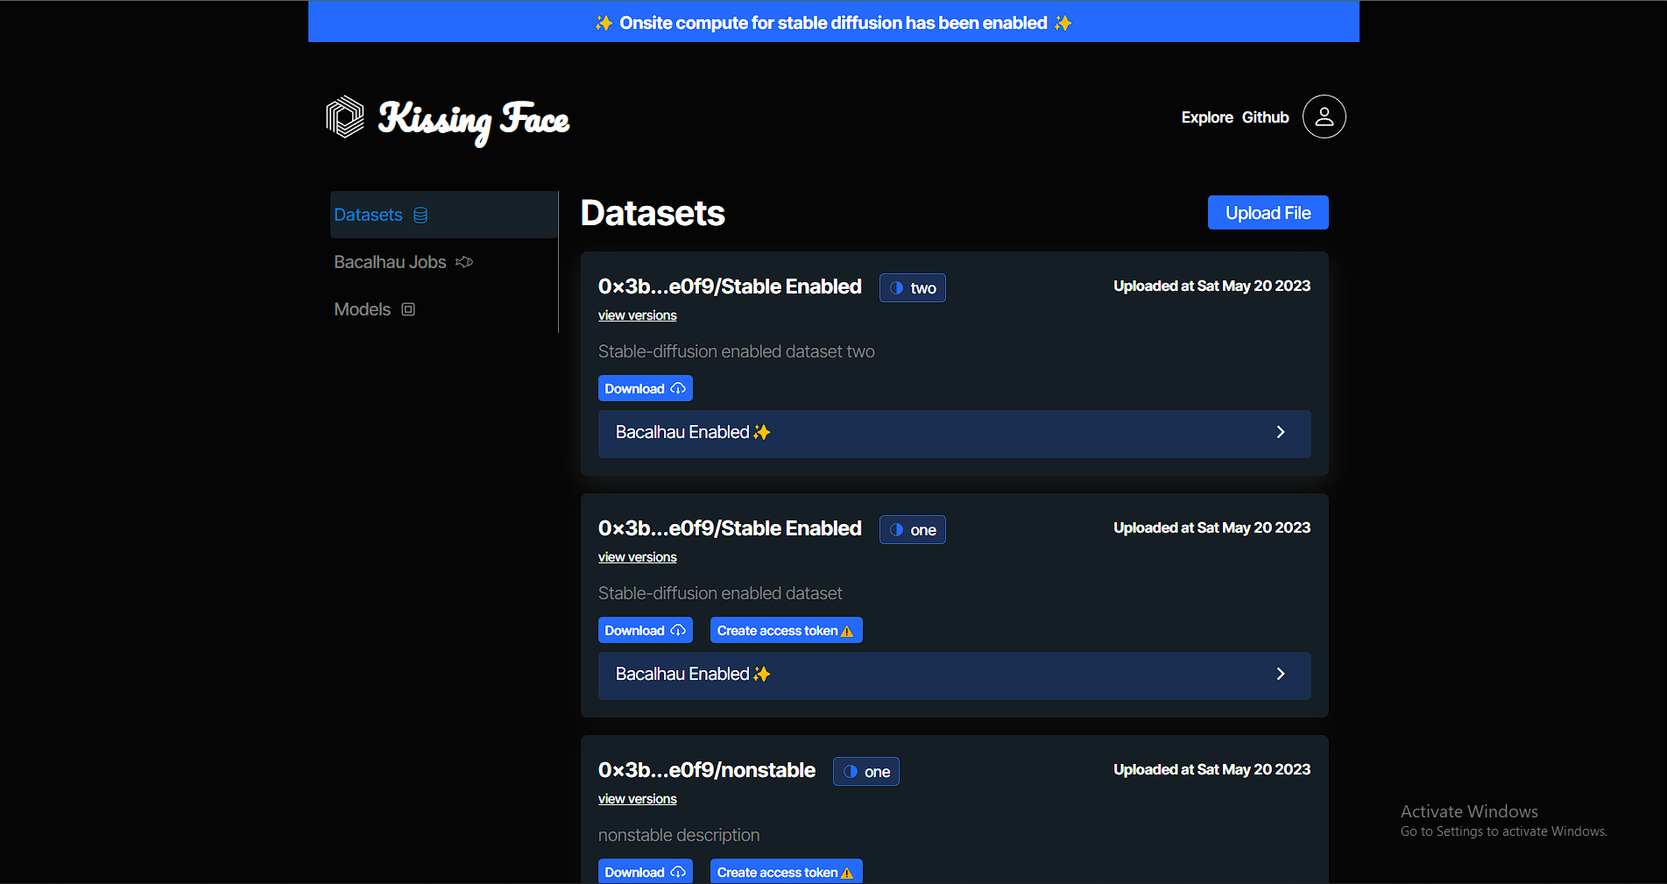
Task: Click the upload date on Stable Enabled two card
Action: 1211,286
